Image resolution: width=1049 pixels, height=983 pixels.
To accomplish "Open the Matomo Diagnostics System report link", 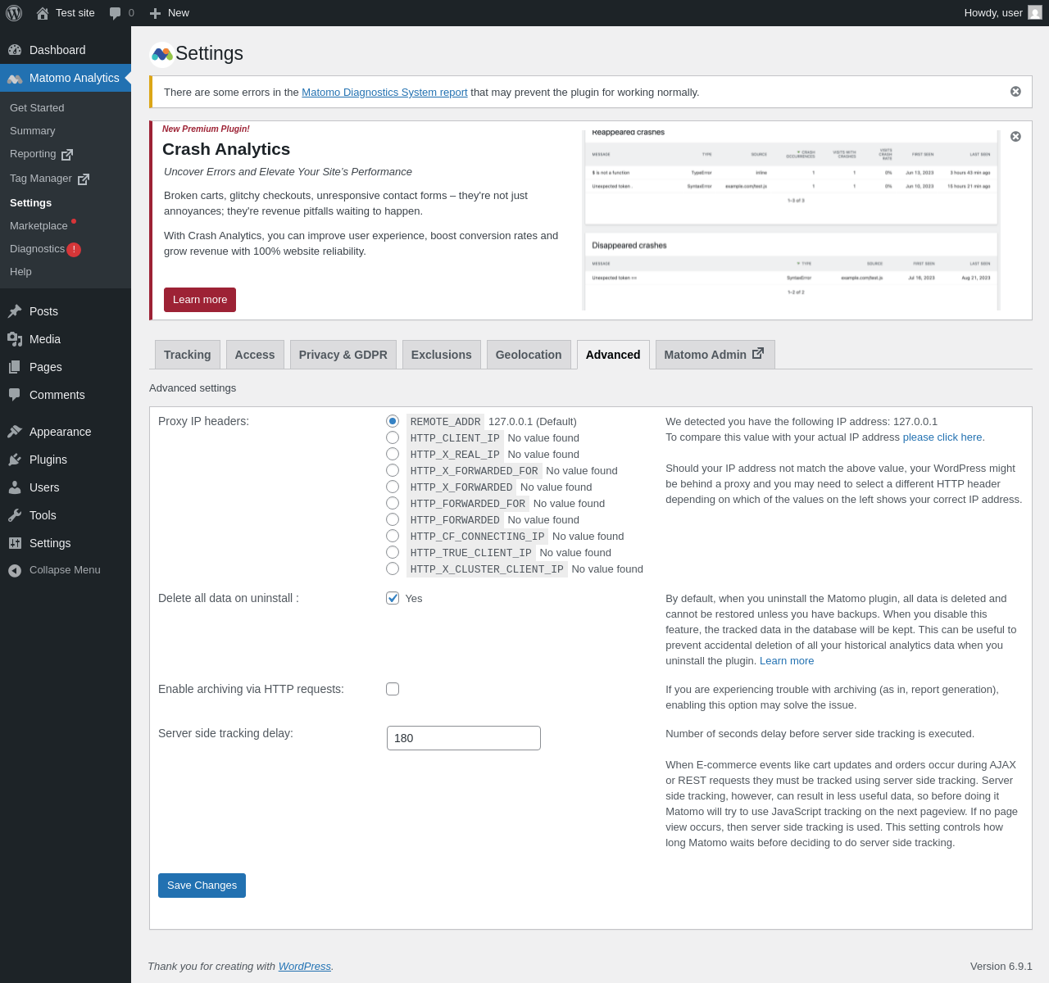I will click(x=384, y=93).
